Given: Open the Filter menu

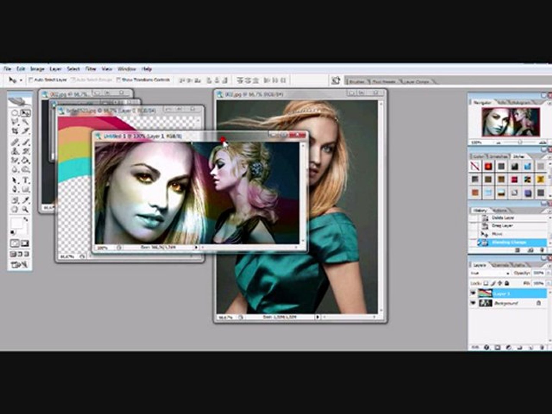Looking at the screenshot, I should coord(90,69).
